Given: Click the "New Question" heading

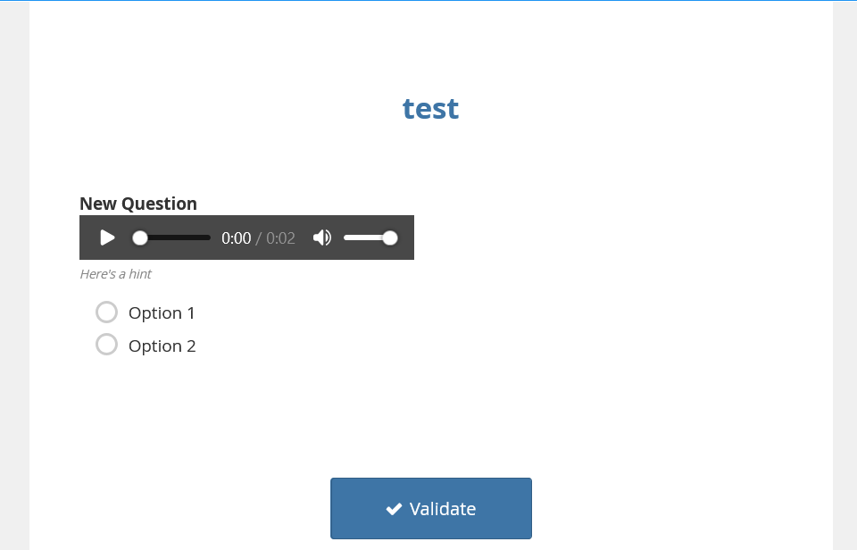Looking at the screenshot, I should pyautogui.click(x=138, y=204).
